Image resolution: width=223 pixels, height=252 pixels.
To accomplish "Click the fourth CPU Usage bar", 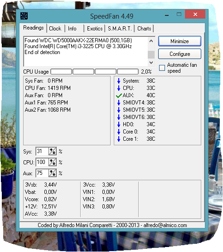I will [x=128, y=72].
